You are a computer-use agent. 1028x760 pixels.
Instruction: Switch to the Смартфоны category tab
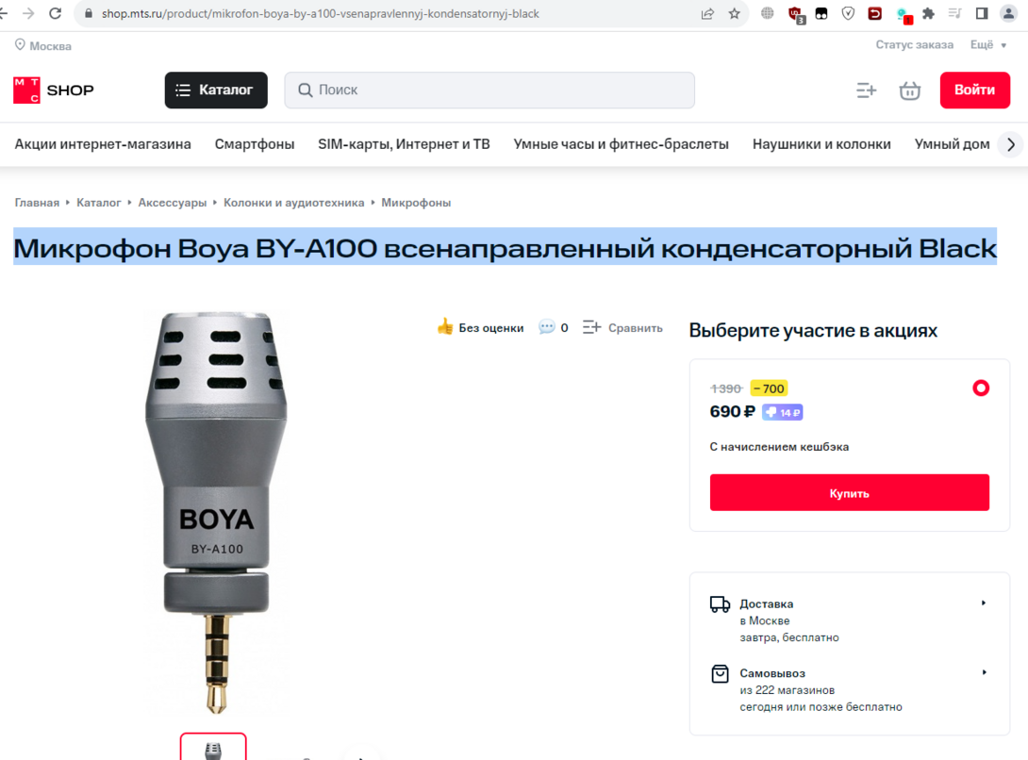click(255, 143)
